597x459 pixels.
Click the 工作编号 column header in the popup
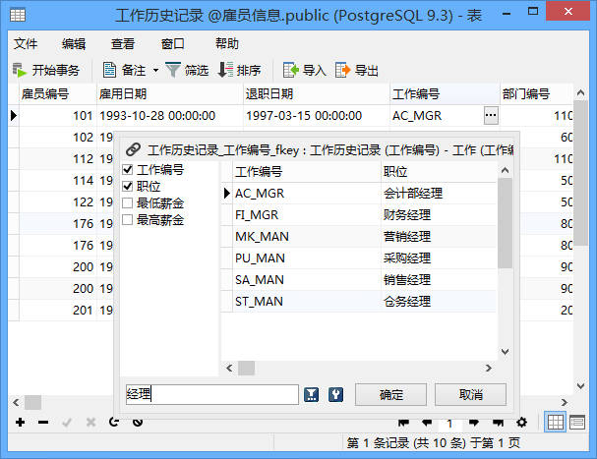click(x=307, y=172)
